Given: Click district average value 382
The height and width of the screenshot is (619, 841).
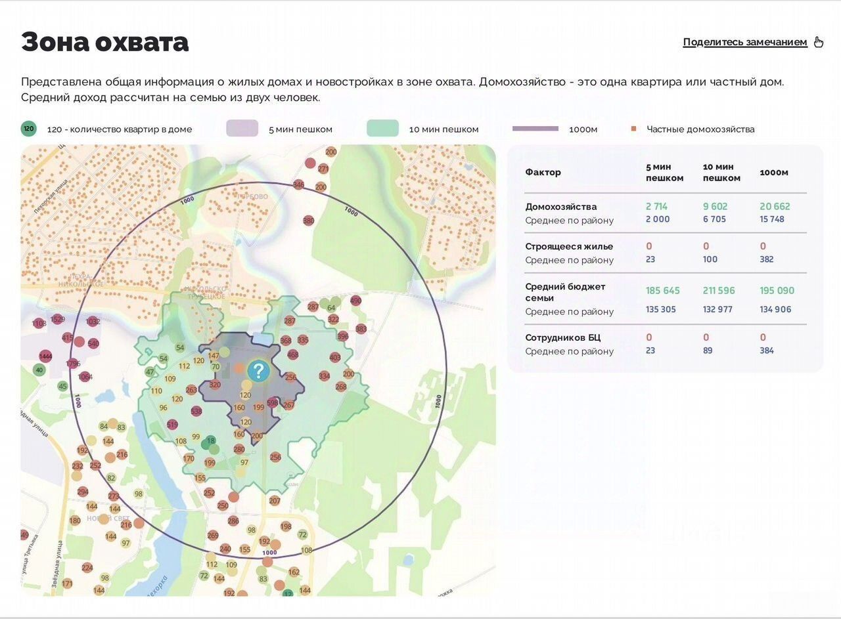Looking at the screenshot, I should pyautogui.click(x=768, y=259).
